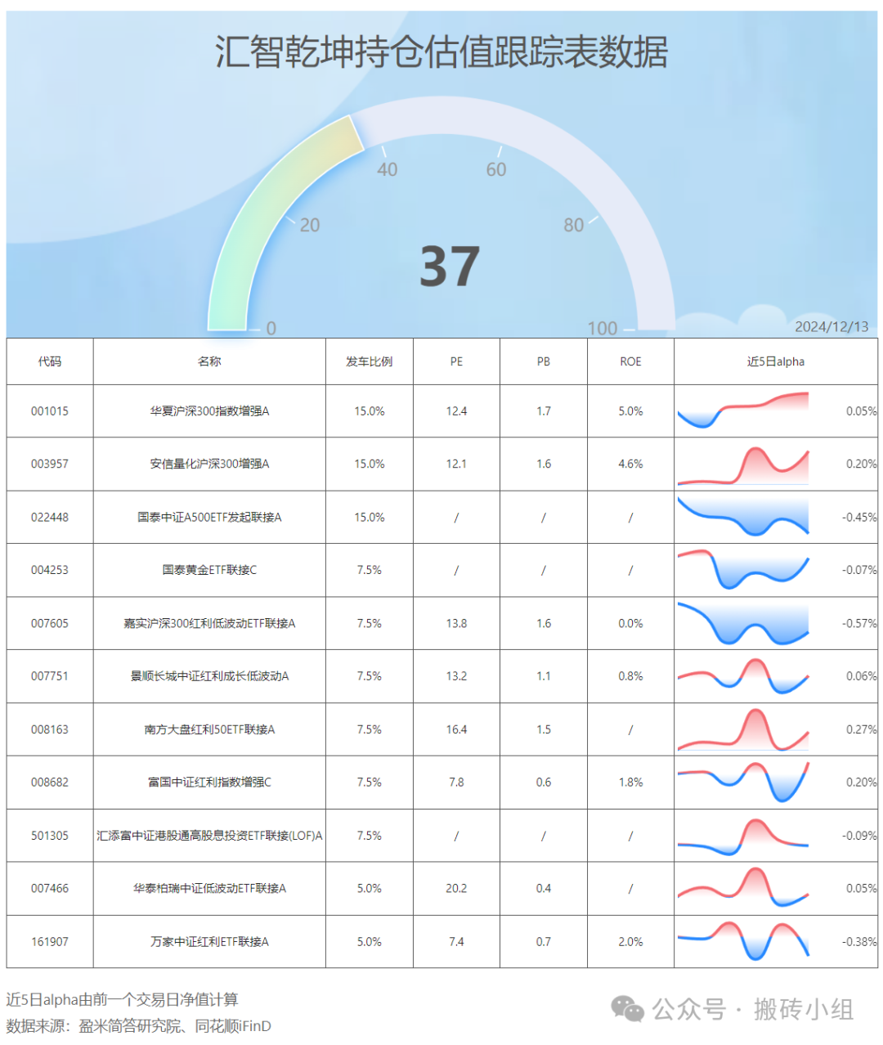Viewport: 883px width, 1045px height.
Task: Click the gauge value 37
Action: (x=450, y=267)
